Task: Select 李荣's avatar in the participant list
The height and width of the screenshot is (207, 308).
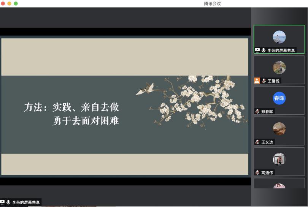Action: tap(279, 37)
